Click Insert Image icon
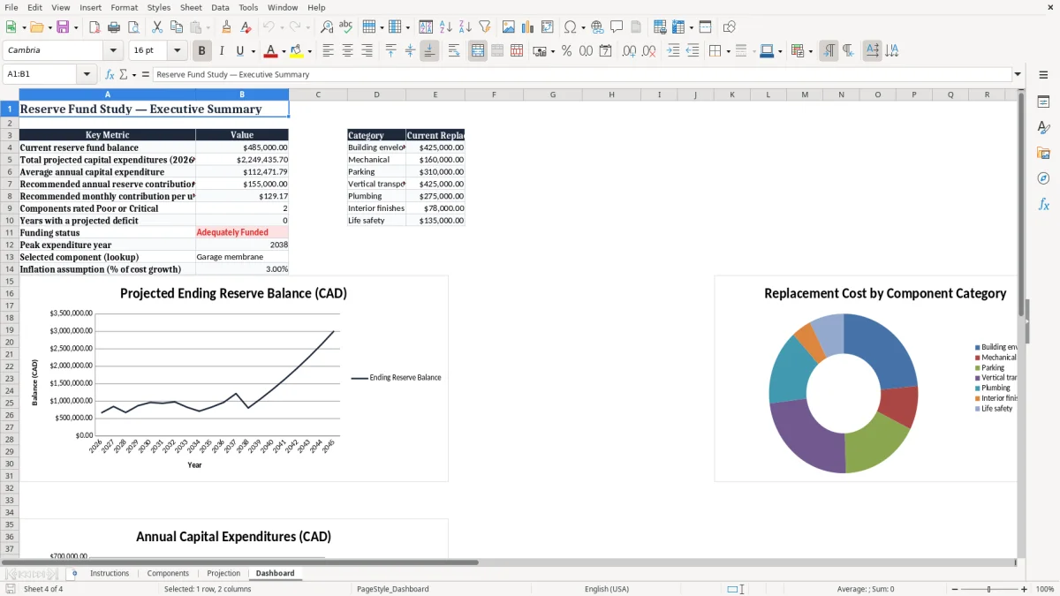Screen dimensions: 1060x596 pos(509,27)
